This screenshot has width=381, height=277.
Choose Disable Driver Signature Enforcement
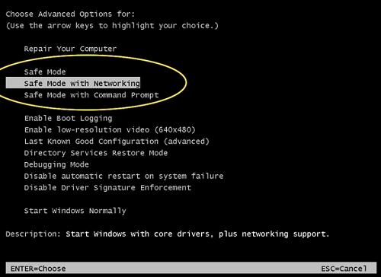107,188
